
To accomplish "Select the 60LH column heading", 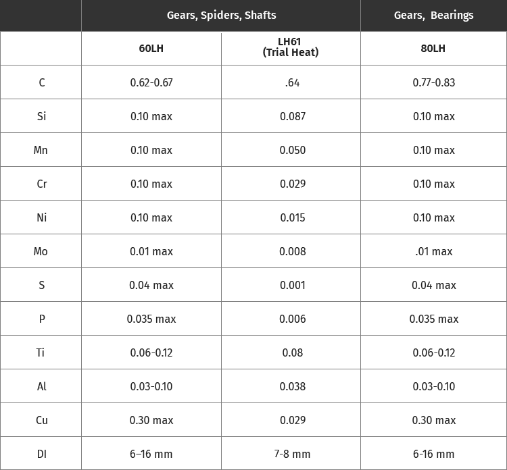I will click(x=151, y=49).
